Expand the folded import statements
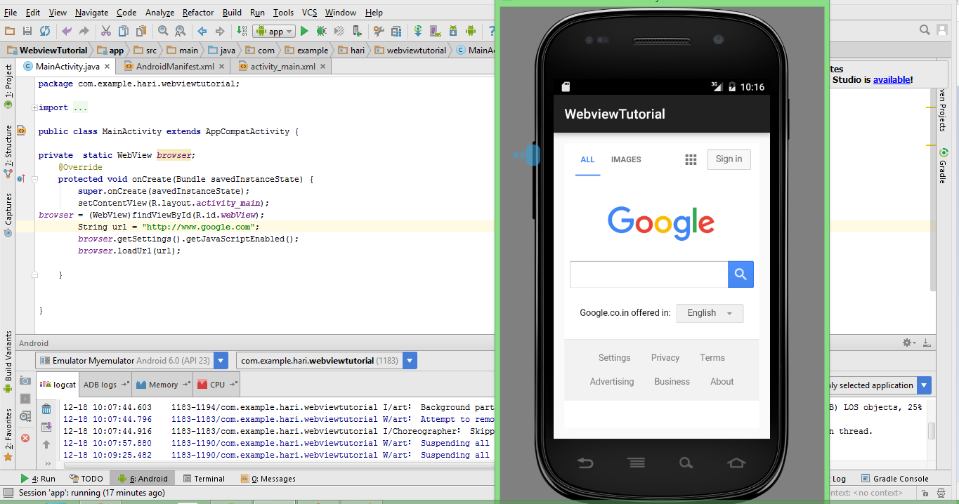This screenshot has height=504, width=959. pyautogui.click(x=34, y=107)
